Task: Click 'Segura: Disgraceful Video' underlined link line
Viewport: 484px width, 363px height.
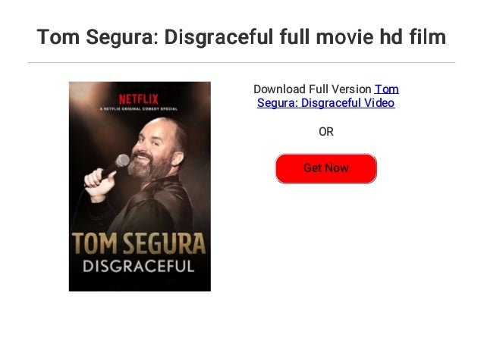Action: point(326,103)
